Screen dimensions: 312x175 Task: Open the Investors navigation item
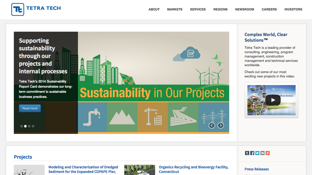tap(293, 9)
